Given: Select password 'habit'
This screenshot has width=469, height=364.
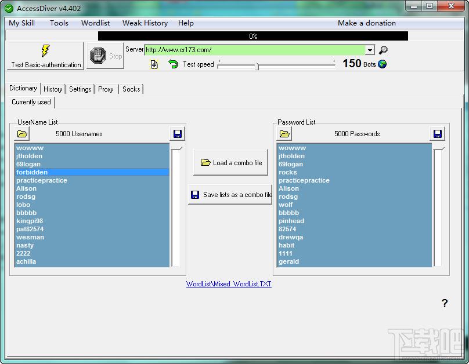Looking at the screenshot, I should tap(355, 245).
